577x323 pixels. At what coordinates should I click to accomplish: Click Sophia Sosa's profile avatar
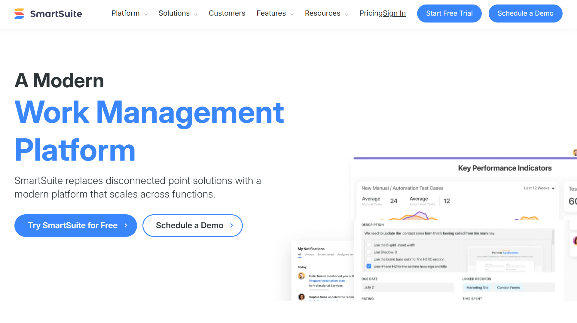click(301, 297)
